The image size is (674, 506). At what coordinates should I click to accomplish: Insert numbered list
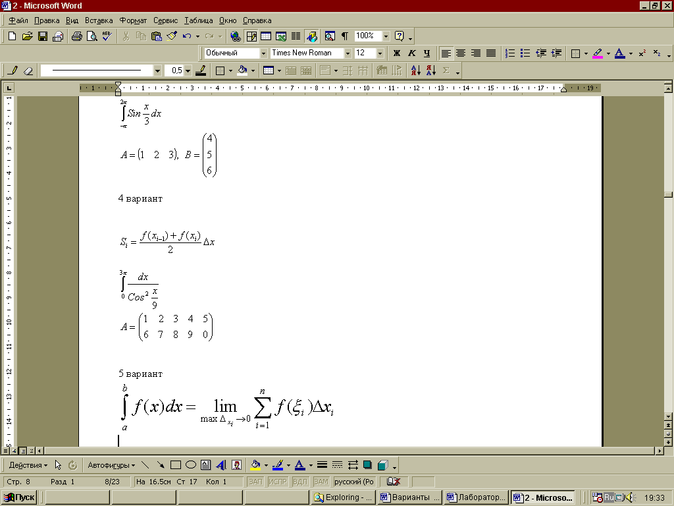coord(510,53)
